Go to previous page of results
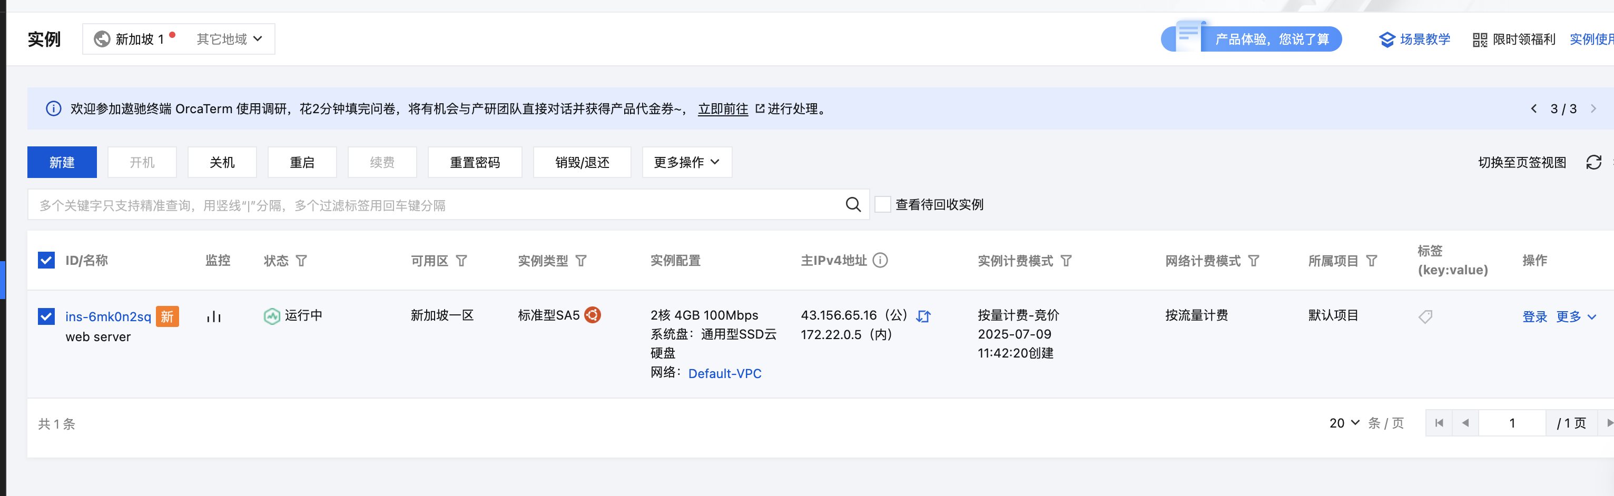Image resolution: width=1614 pixels, height=496 pixels. point(1465,423)
